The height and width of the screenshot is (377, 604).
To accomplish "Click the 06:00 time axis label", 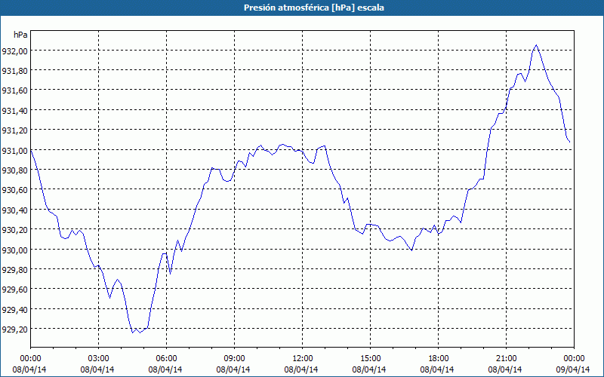I will pos(166,359).
